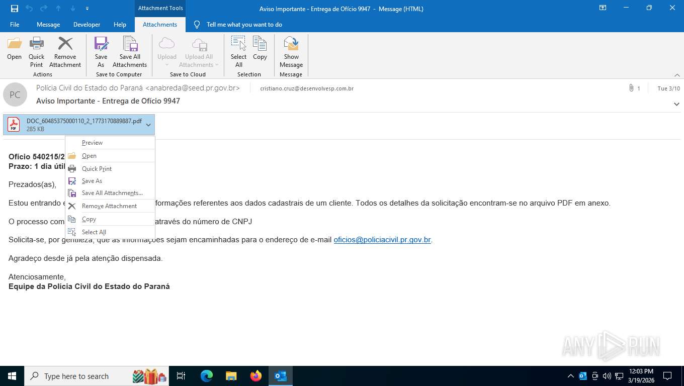Open oficios@policiacivil.pr.gov.br email link
684x386 pixels.
point(382,240)
